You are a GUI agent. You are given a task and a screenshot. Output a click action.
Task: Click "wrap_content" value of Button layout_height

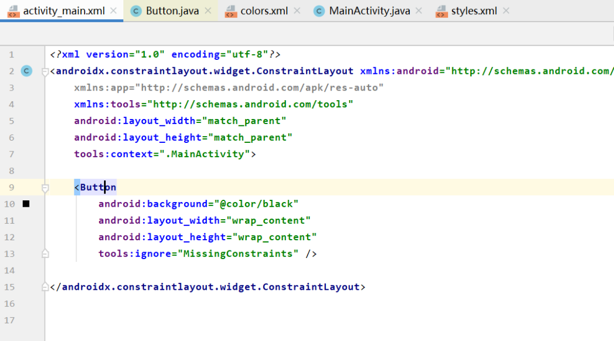pos(275,237)
